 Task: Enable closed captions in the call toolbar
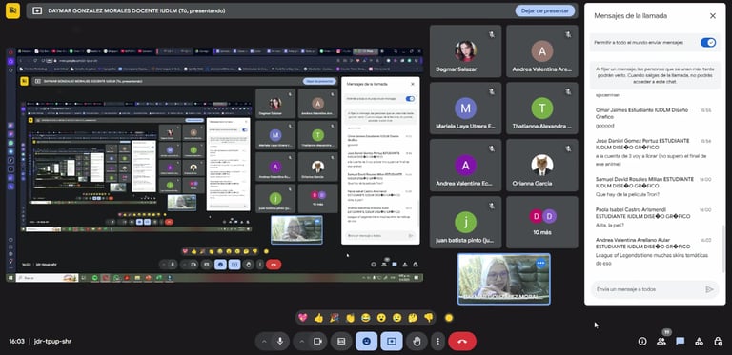point(341,342)
